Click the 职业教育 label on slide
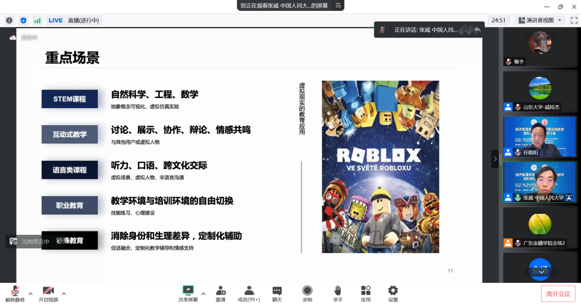The image size is (581, 304). pos(70,206)
